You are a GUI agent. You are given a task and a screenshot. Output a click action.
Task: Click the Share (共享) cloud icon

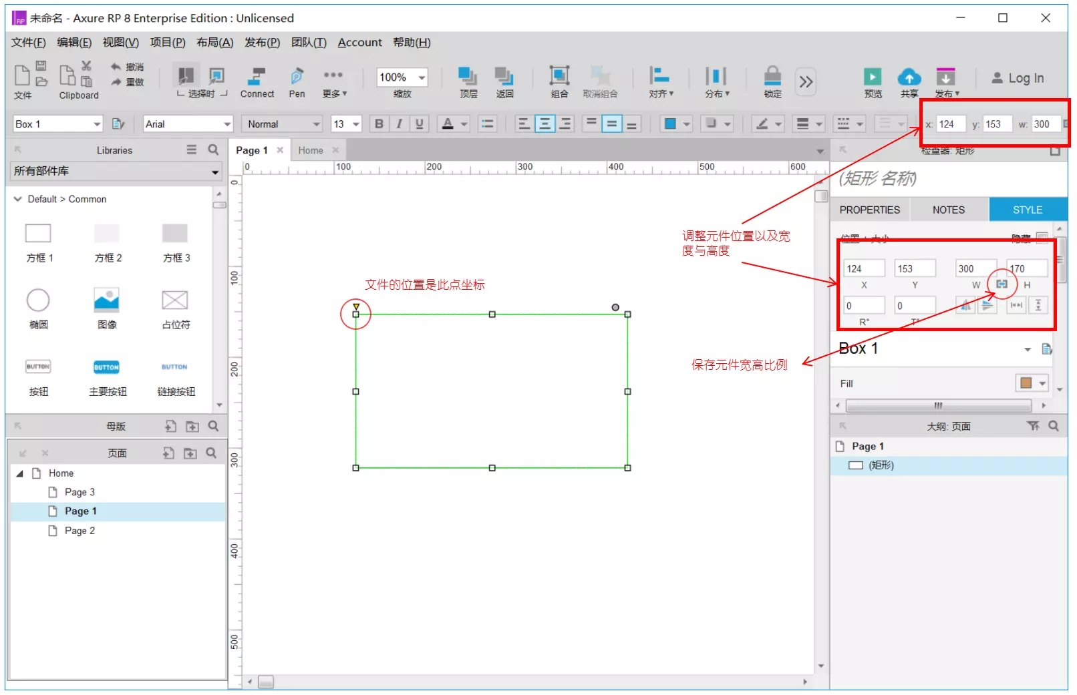909,77
